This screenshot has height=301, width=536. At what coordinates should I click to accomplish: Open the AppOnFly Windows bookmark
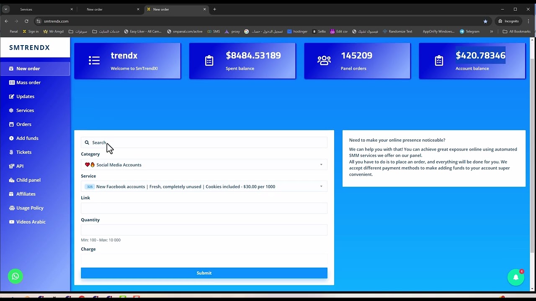438,31
